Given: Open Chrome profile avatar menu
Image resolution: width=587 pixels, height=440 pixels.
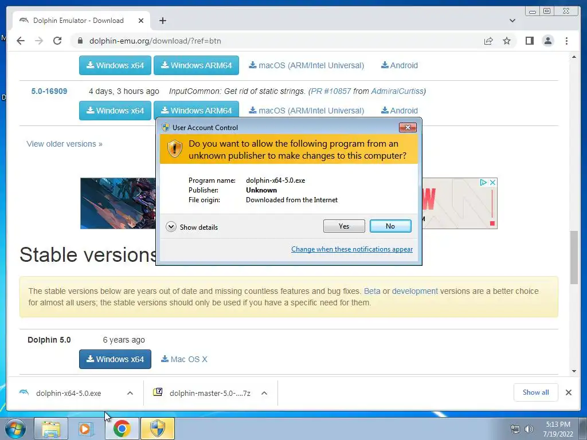Looking at the screenshot, I should point(547,41).
